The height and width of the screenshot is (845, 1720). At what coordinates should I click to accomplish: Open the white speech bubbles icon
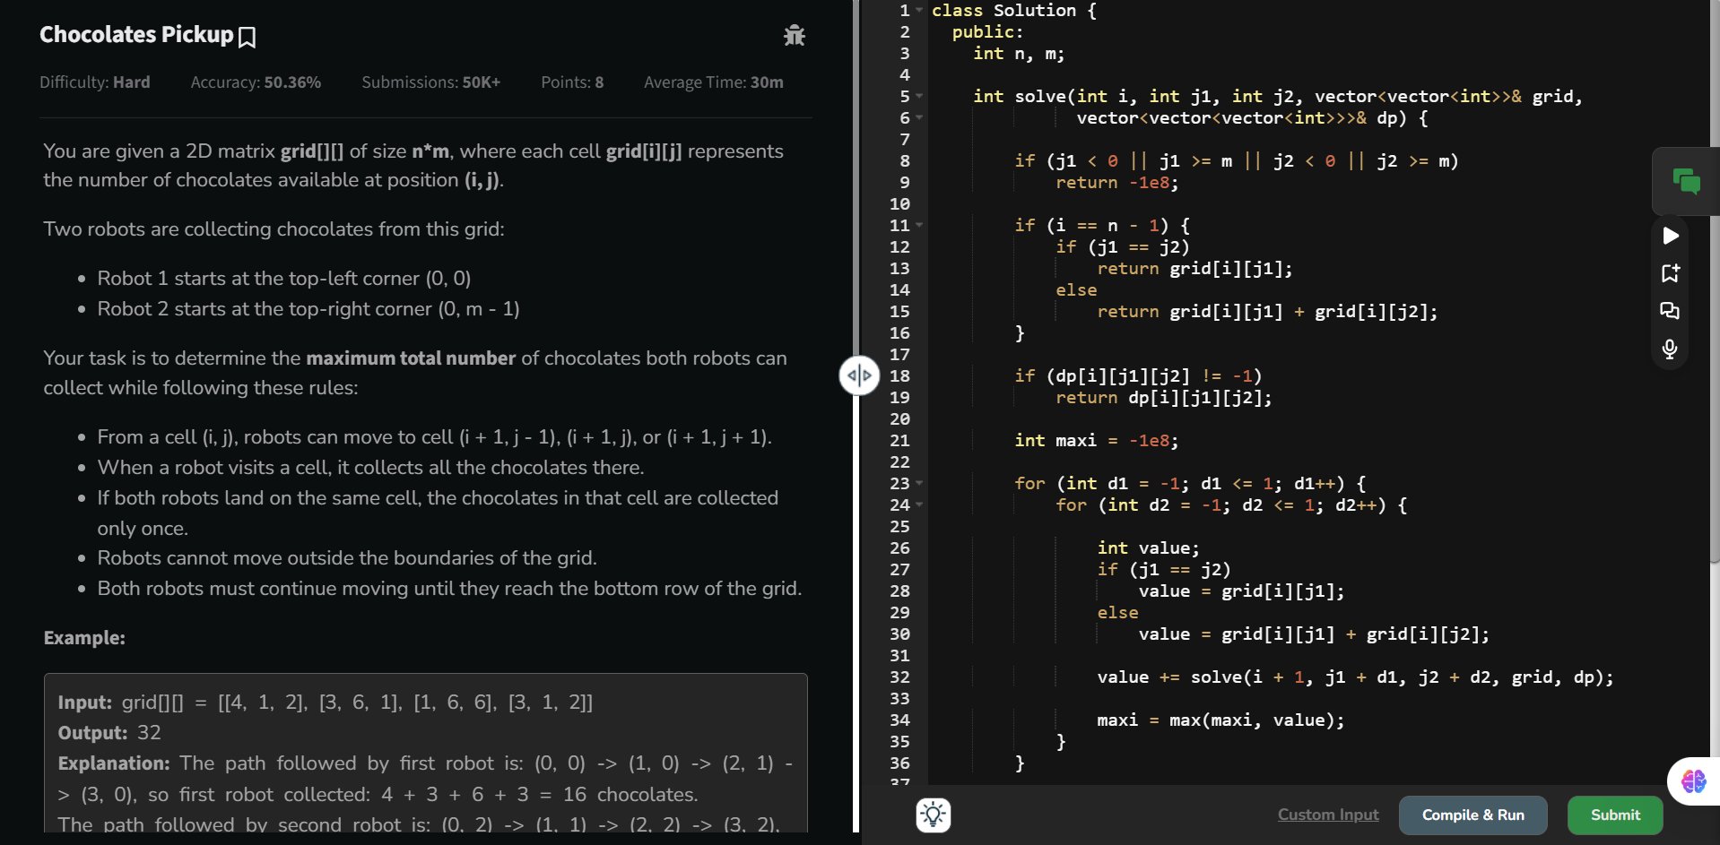pyautogui.click(x=1670, y=311)
